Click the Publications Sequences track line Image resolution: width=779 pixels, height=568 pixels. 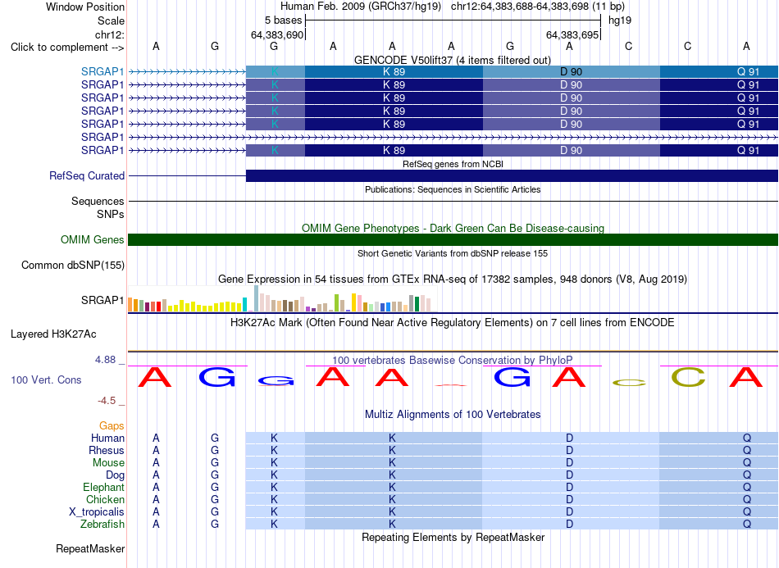coord(453,201)
